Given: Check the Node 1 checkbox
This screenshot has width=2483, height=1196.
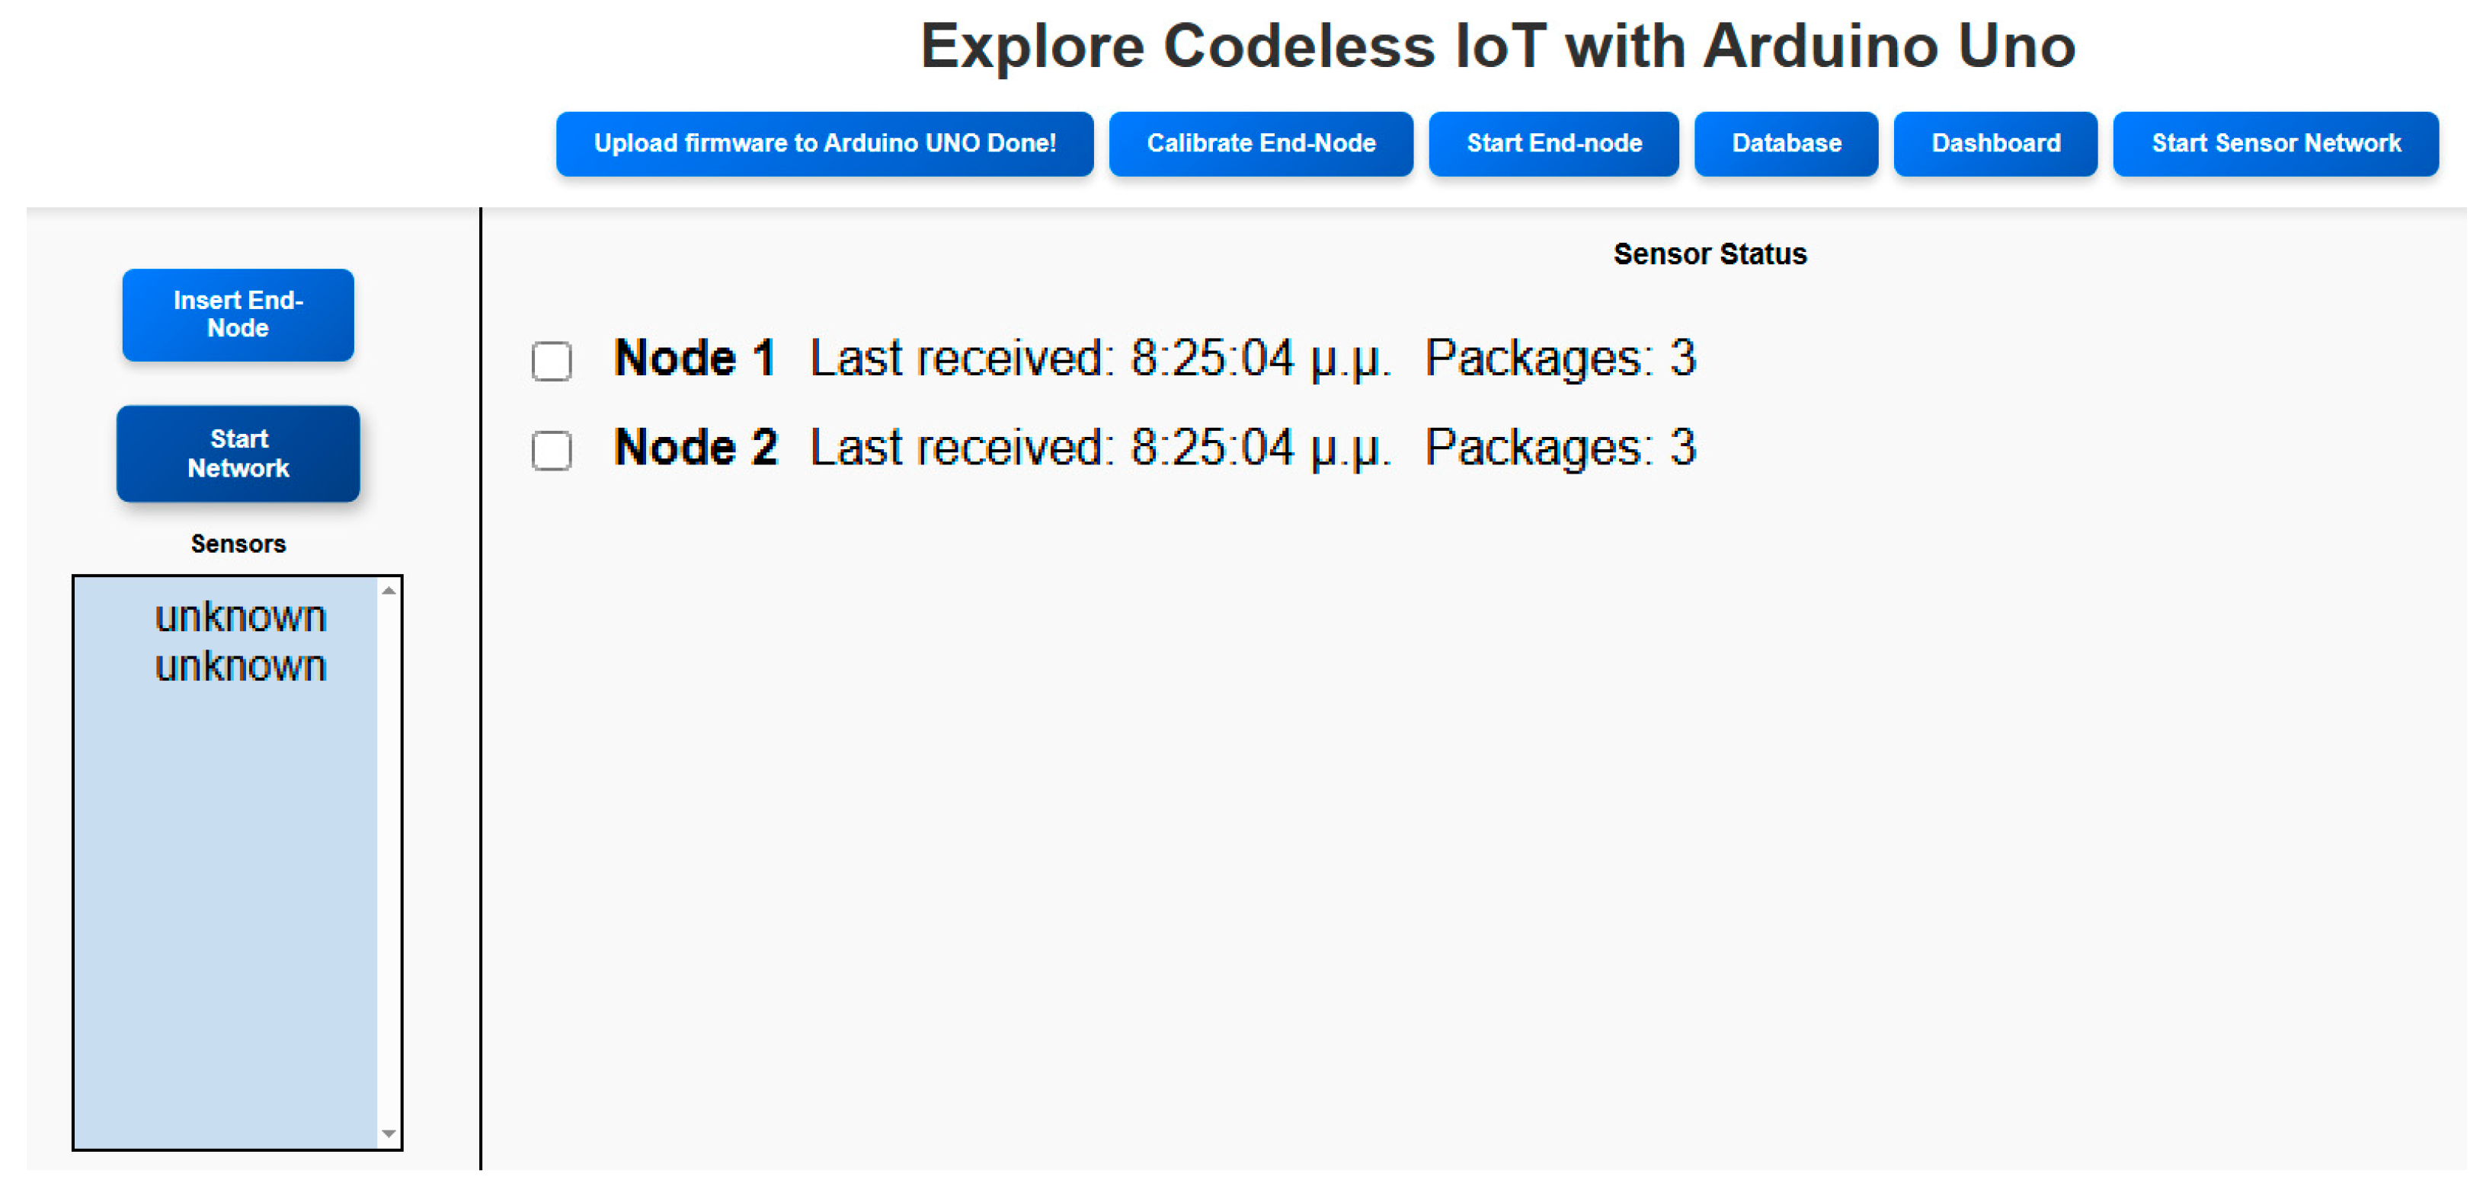Looking at the screenshot, I should [552, 361].
